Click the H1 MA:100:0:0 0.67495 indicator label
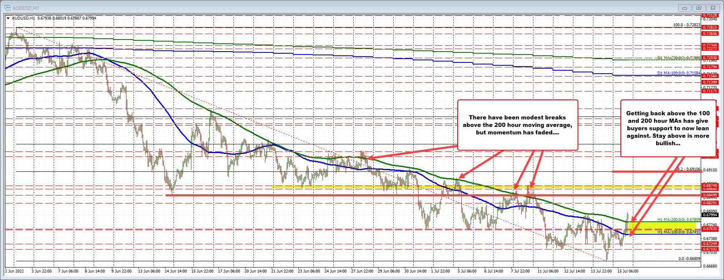724x280 pixels. [679, 232]
